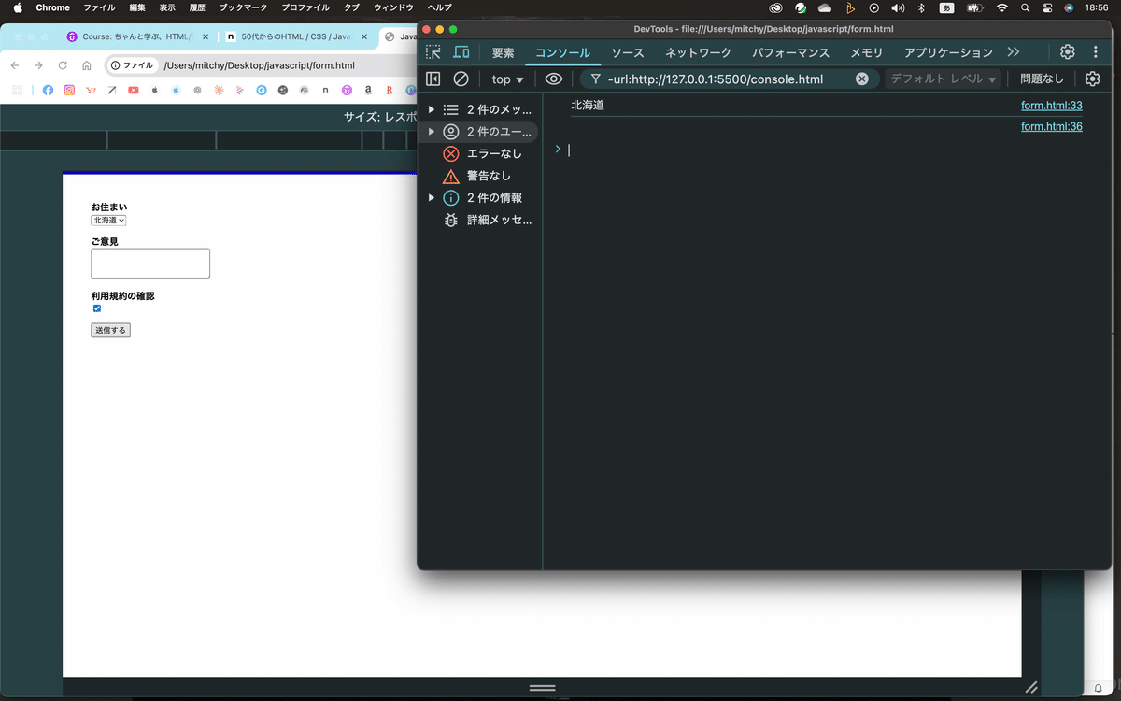Open the DevTools three-dot customize menu
This screenshot has height=701, width=1121.
click(x=1095, y=52)
